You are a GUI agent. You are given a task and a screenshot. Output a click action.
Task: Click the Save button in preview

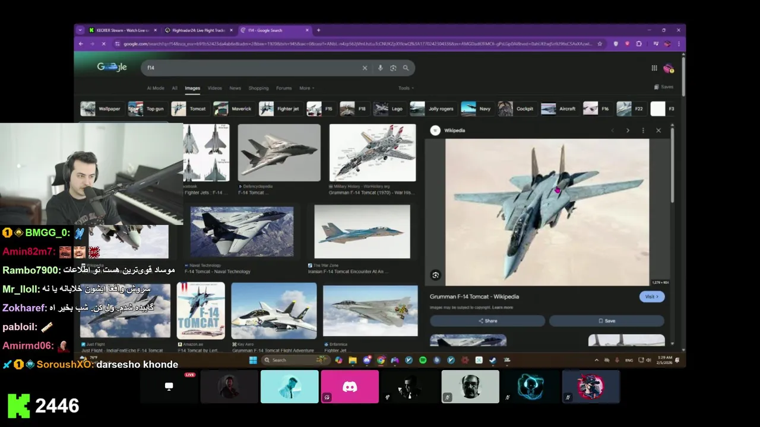coord(606,321)
